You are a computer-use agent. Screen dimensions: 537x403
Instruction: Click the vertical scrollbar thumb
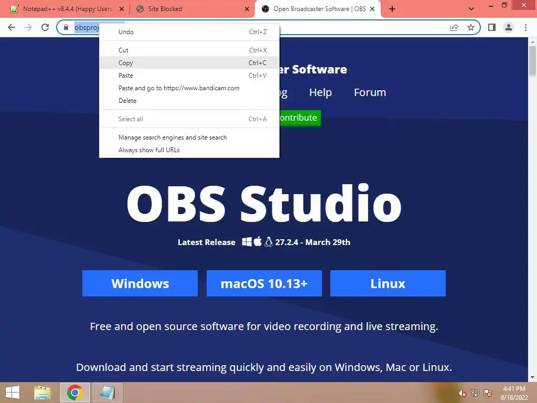pyautogui.click(x=532, y=61)
